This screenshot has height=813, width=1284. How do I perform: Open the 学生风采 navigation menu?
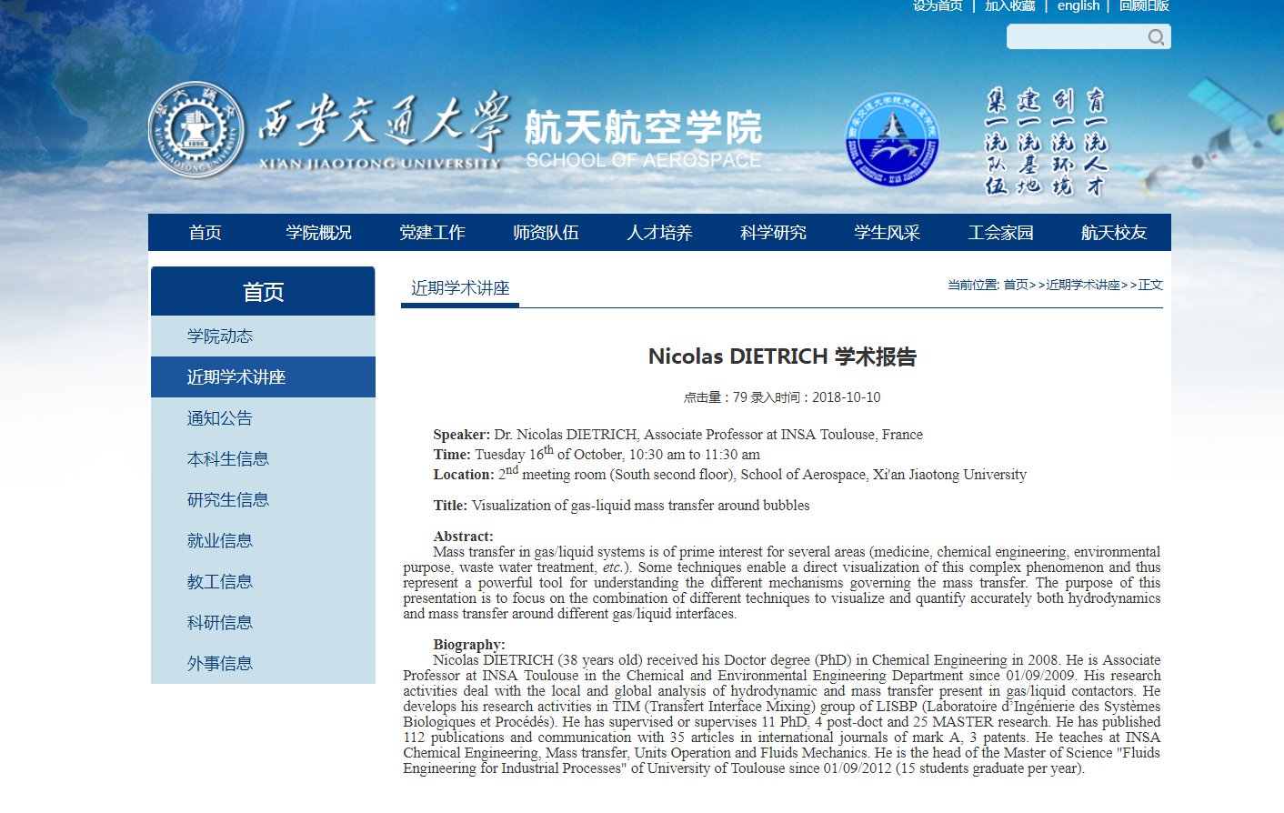coord(887,233)
